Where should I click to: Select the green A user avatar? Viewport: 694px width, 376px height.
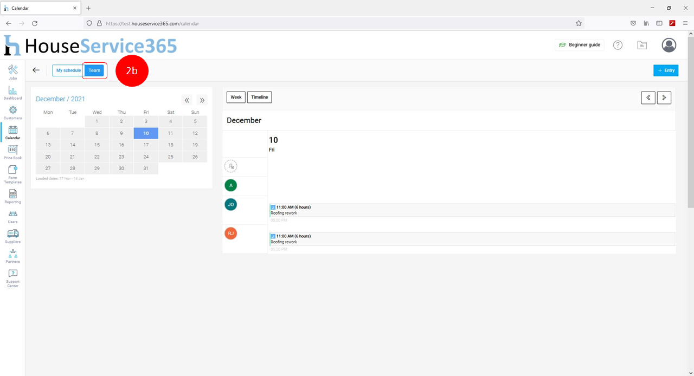230,185
